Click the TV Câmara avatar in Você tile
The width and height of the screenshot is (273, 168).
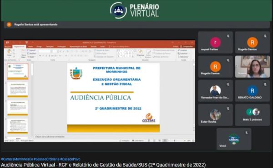[x=234, y=139]
